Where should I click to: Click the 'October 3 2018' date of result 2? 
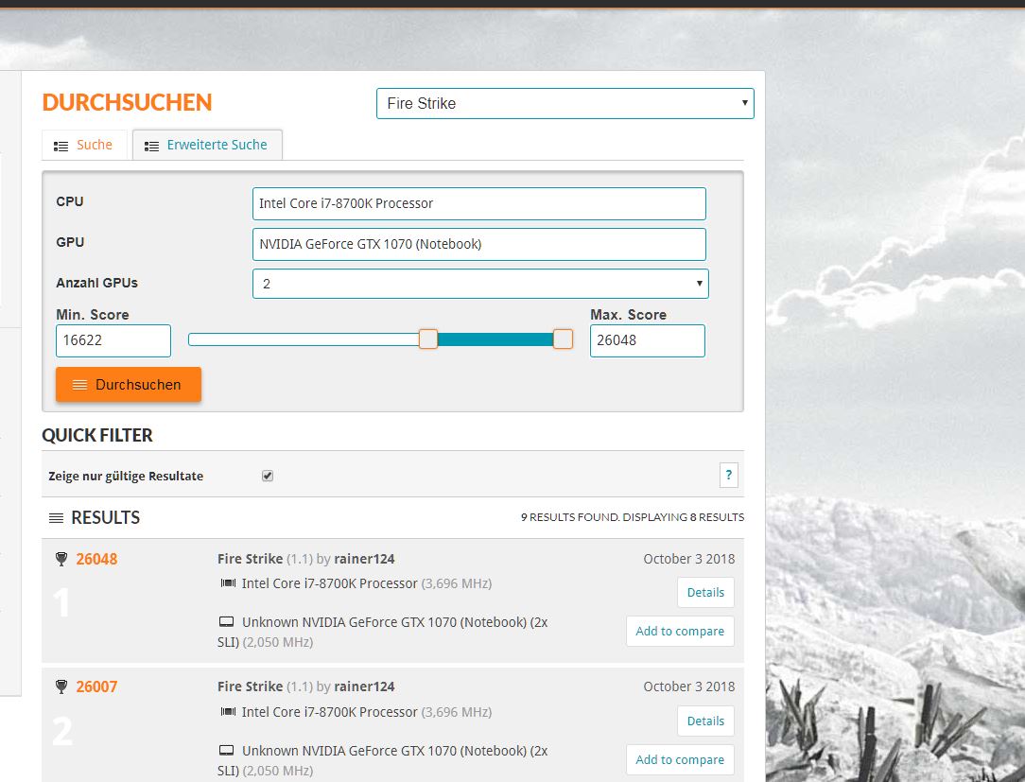pos(689,686)
